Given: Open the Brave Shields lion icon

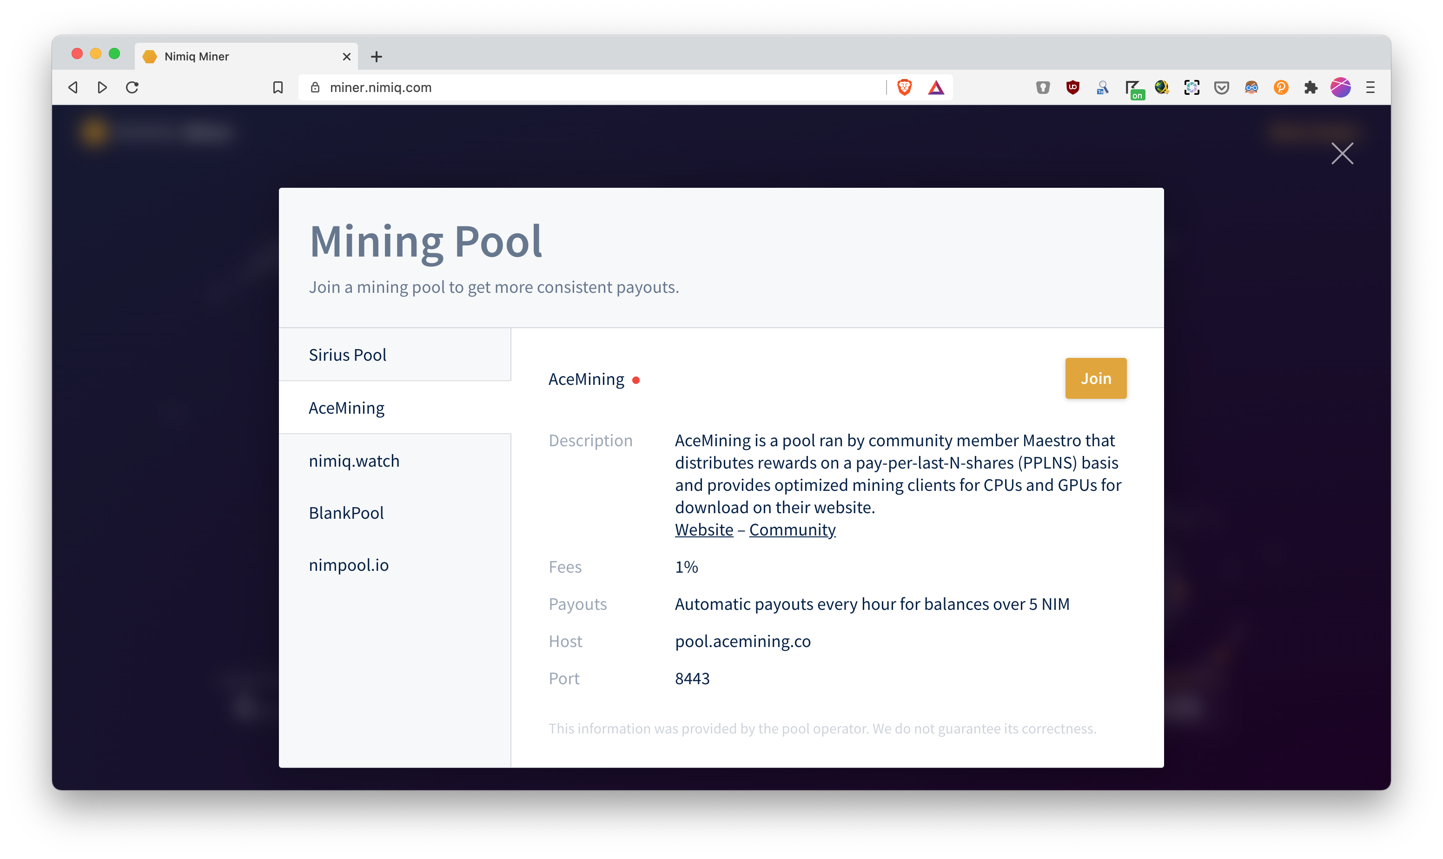Looking at the screenshot, I should point(904,87).
